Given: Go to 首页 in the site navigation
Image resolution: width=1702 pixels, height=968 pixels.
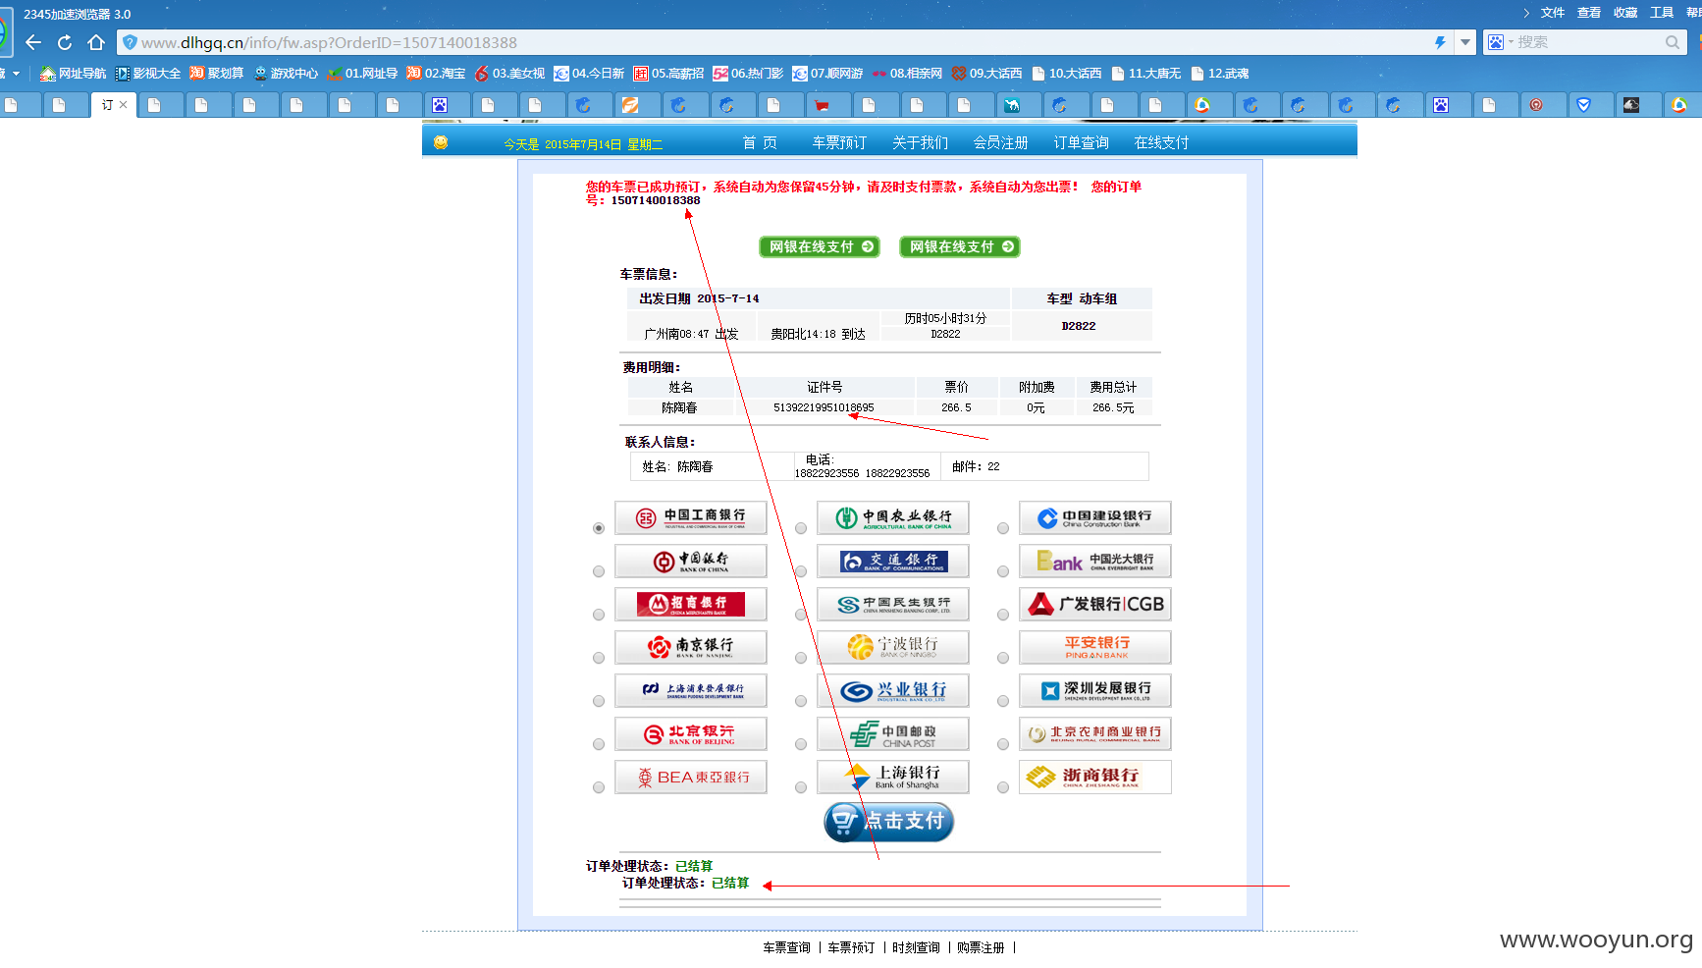Looking at the screenshot, I should point(760,143).
